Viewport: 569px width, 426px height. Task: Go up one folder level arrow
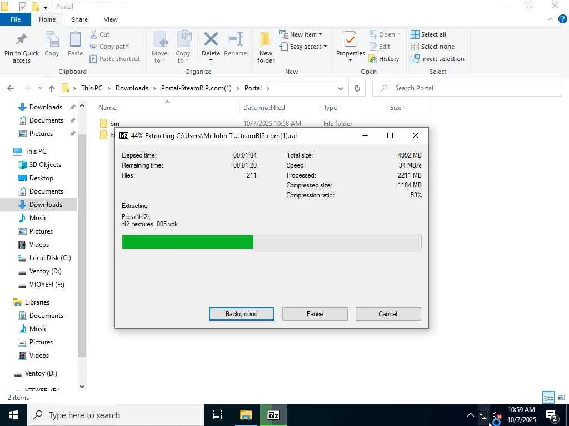pos(52,88)
